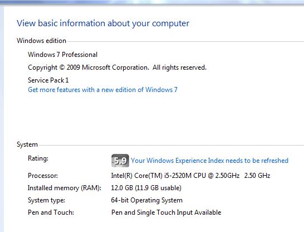Click the 'System' section header
Image resolution: width=304 pixels, height=232 pixels.
pos(27,144)
